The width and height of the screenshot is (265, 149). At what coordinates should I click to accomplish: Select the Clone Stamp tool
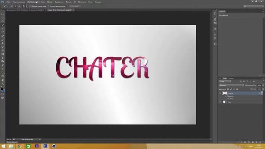(2, 43)
